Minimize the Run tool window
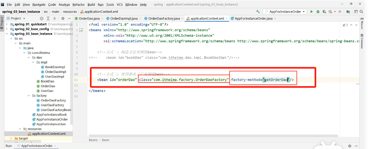Viewport: 372px width, 149px height. tap(356, 146)
